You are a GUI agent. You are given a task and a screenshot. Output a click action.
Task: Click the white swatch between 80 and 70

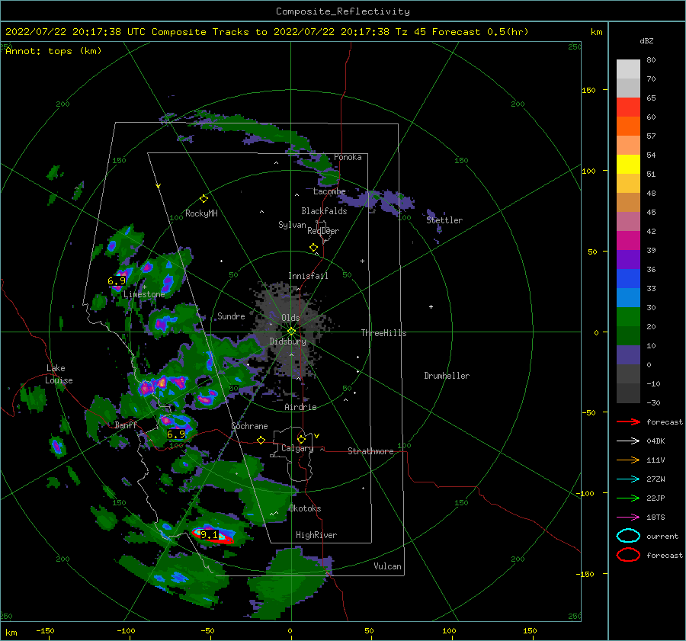(628, 69)
